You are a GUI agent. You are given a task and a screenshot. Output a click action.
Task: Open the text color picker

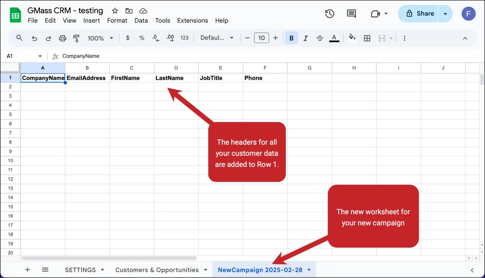(334, 38)
